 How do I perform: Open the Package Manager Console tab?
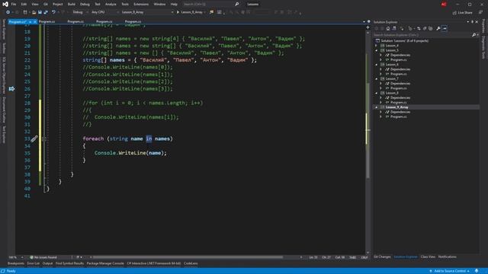click(x=105, y=263)
